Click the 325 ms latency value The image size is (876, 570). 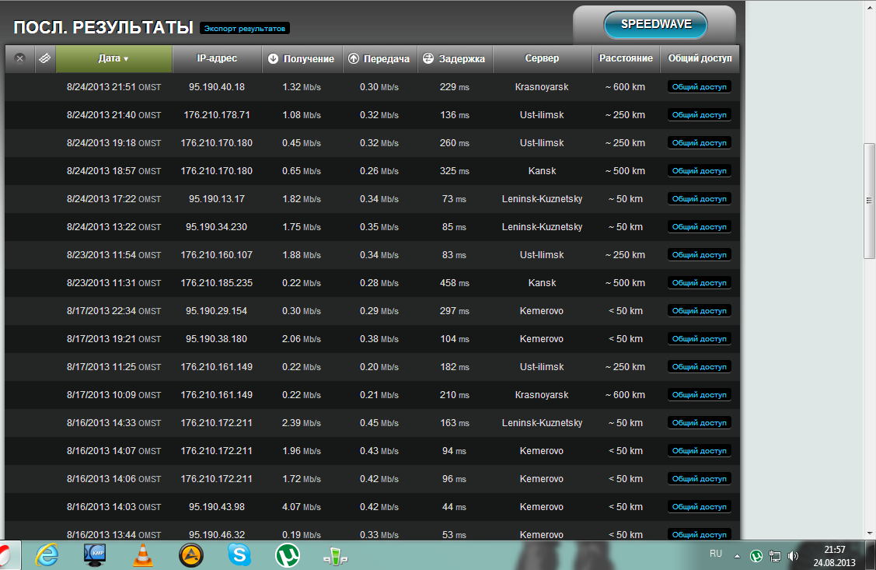(454, 171)
